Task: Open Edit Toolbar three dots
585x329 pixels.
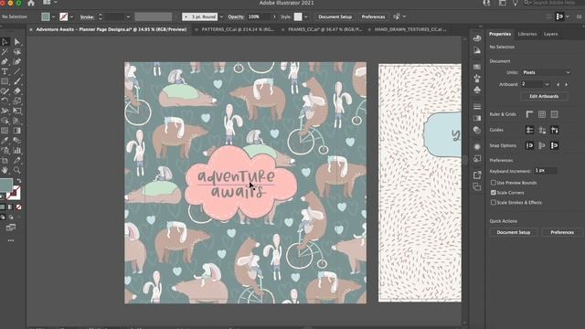Action: (11, 240)
